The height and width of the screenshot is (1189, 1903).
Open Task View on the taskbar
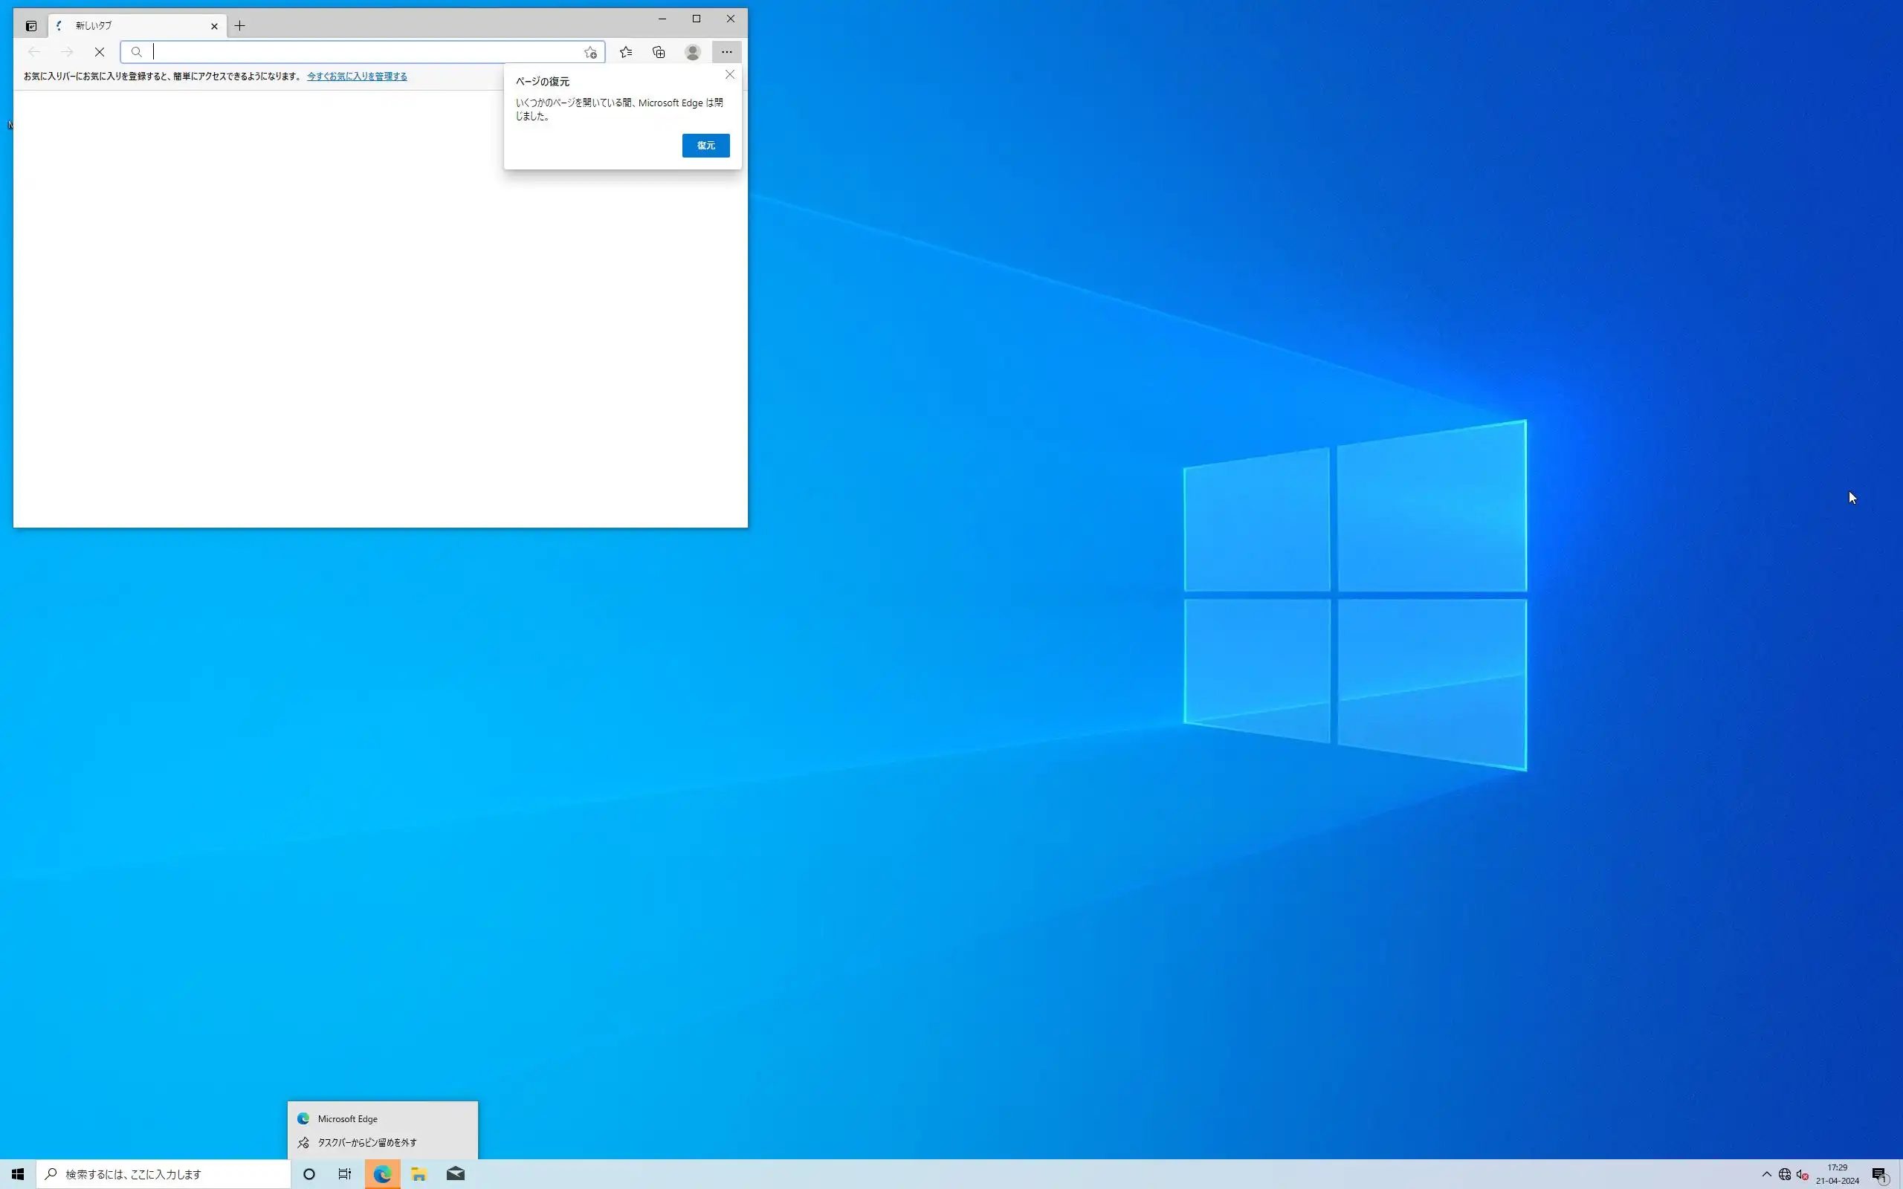click(344, 1174)
